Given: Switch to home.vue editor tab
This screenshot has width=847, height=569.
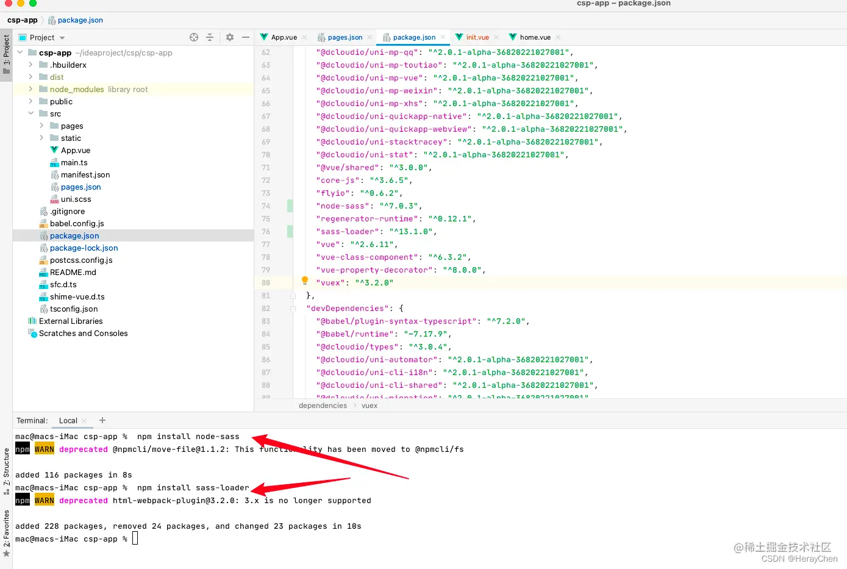Looking at the screenshot, I should [535, 37].
